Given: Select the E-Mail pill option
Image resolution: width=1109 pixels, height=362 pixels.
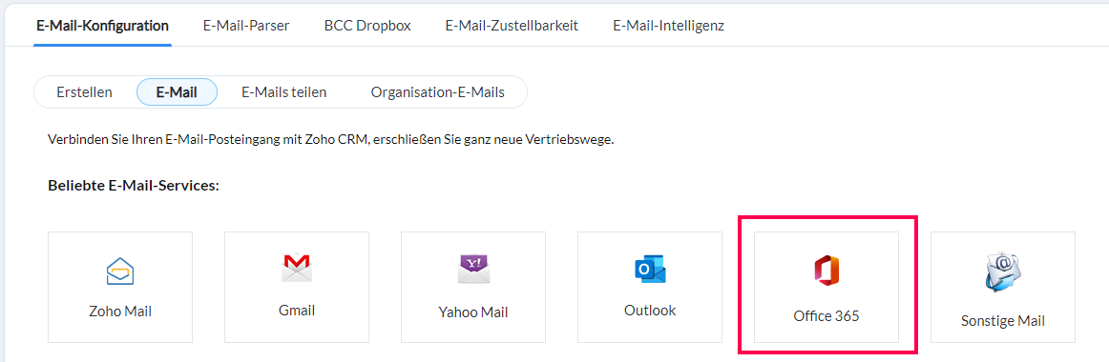Looking at the screenshot, I should coord(177,91).
